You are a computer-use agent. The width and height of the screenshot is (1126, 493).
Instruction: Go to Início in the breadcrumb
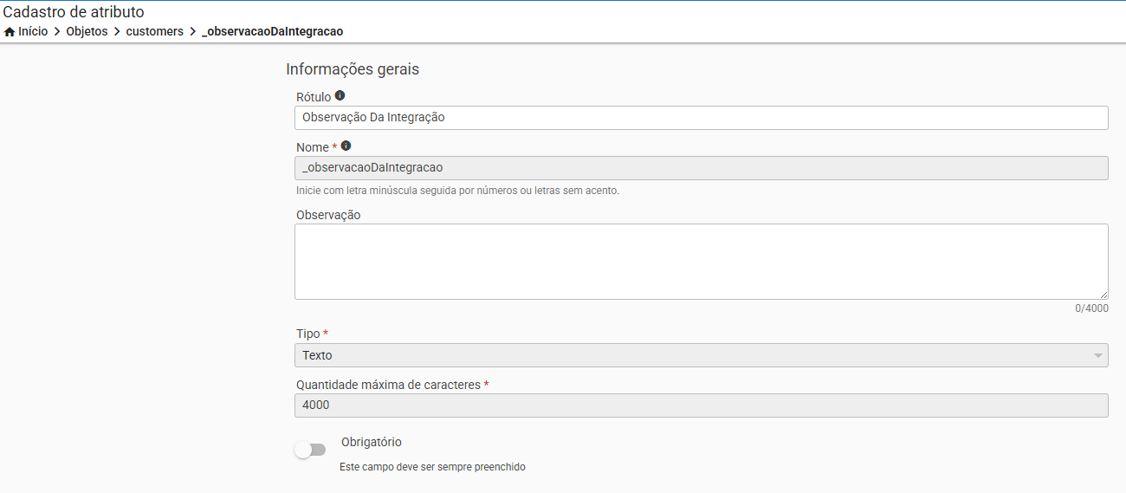(33, 31)
